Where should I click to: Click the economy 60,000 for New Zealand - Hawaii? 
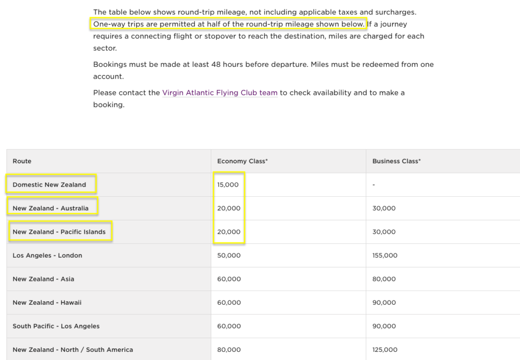click(x=229, y=302)
